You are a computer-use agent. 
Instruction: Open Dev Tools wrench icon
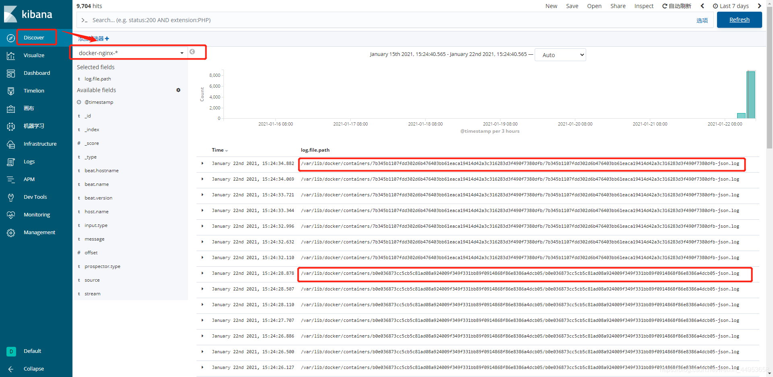point(11,197)
